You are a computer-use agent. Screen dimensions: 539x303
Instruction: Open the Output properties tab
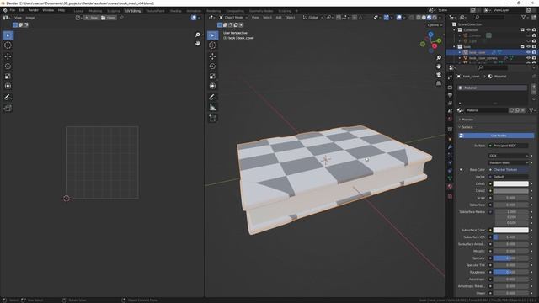click(450, 95)
